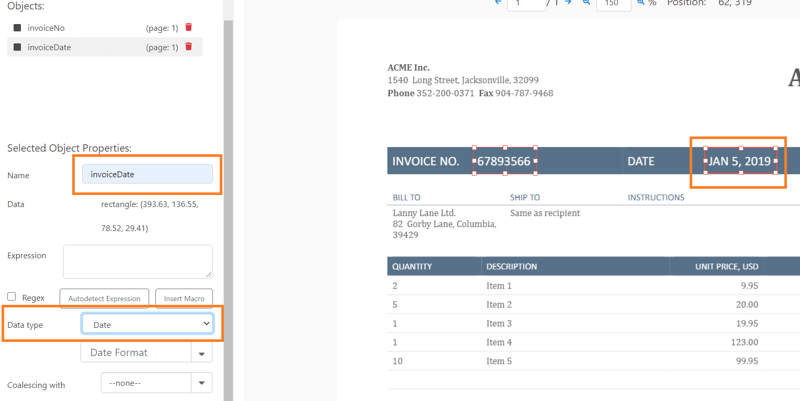Enable the Regex checkbox
This screenshot has width=800, height=401.
(11, 296)
